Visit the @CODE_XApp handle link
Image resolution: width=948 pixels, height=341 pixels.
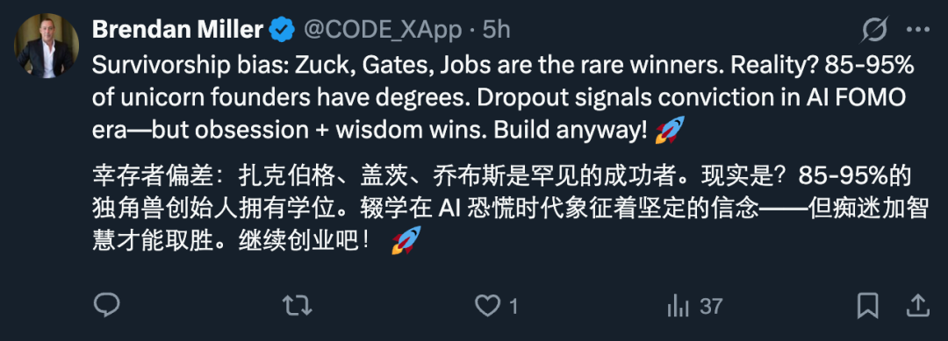point(382,30)
